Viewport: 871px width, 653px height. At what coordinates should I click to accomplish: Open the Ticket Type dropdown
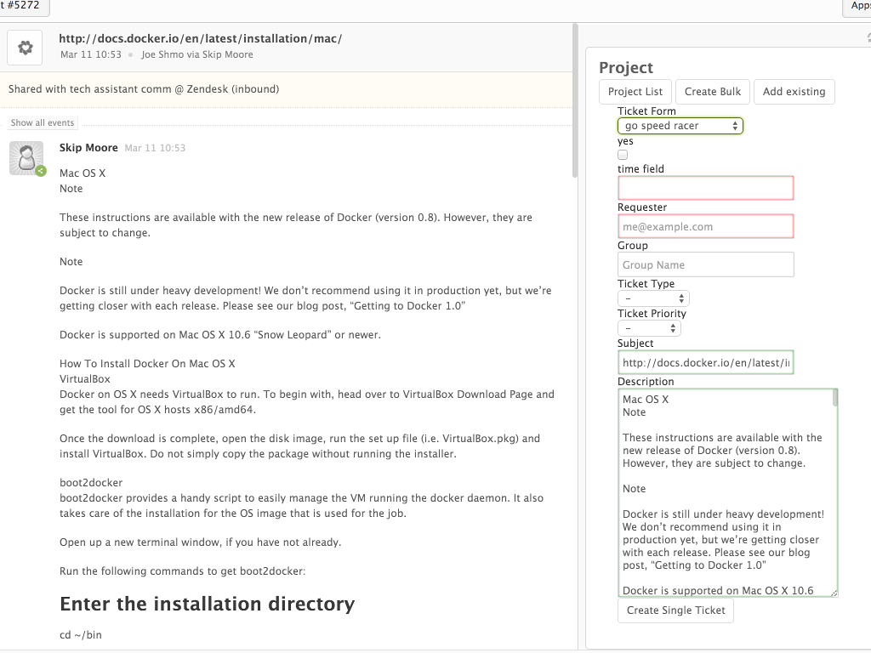[652, 298]
